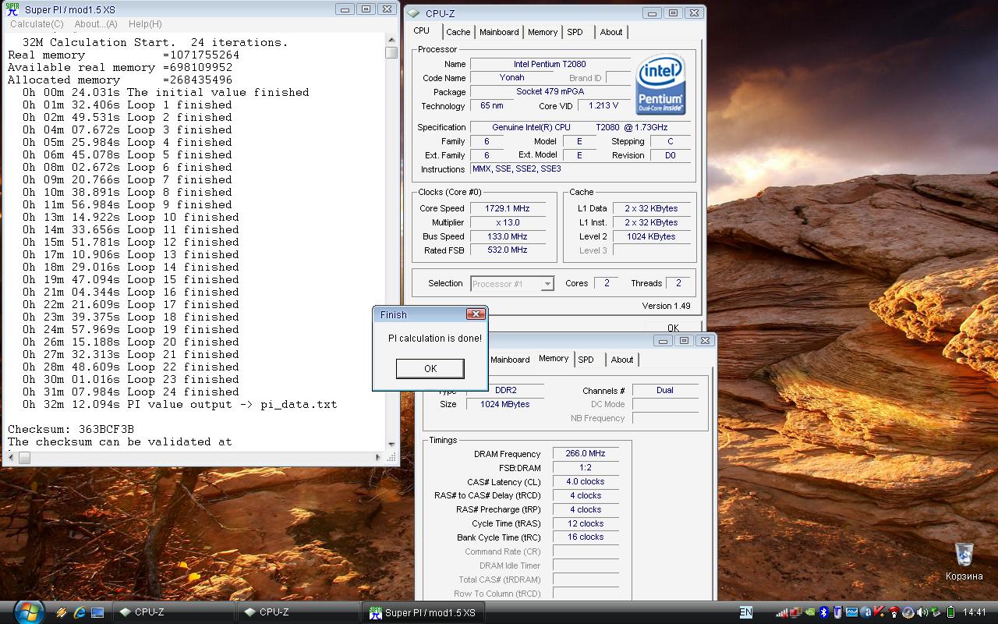Click the NVIDIA tray icon
Screen dimensions: 998x624
[809, 612]
